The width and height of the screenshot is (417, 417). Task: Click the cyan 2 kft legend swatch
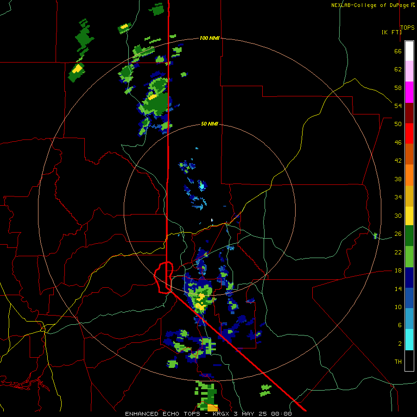[409, 340]
